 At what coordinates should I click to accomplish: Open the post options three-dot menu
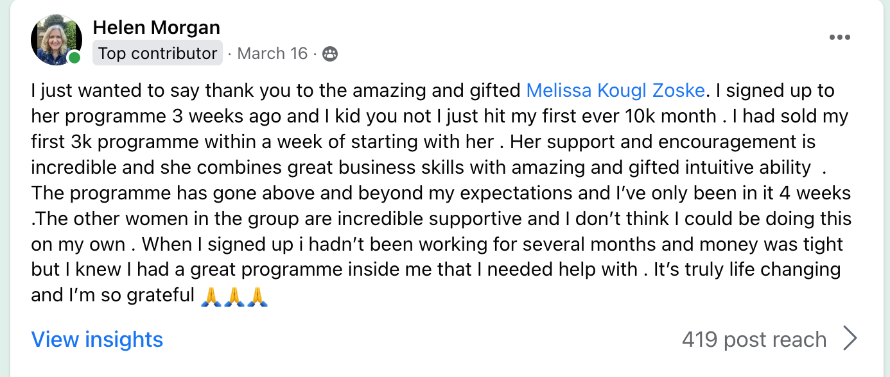839,37
